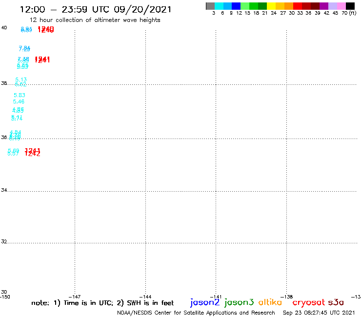Click the latitude label "34"
Viewport: 361px width, 317px height.
tap(4, 190)
